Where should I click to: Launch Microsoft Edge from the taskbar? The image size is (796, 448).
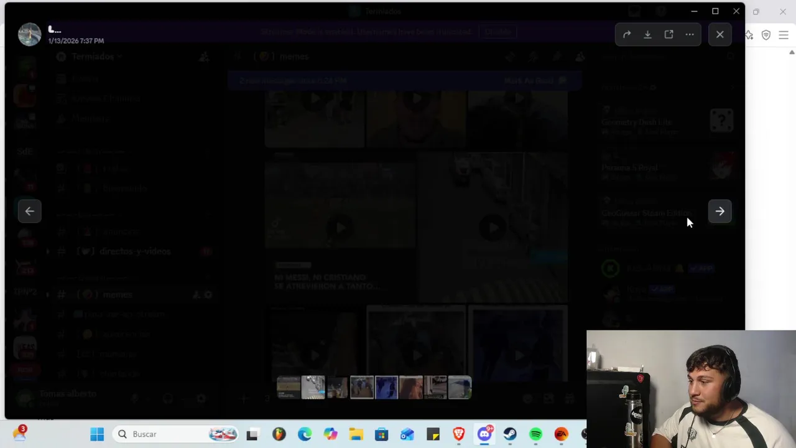(x=305, y=434)
